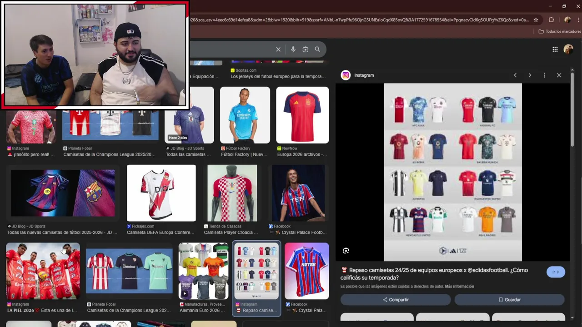Open the light blue Real Madrid Fútbol Factory image
Screen dimensions: 582x327
[x=245, y=115]
